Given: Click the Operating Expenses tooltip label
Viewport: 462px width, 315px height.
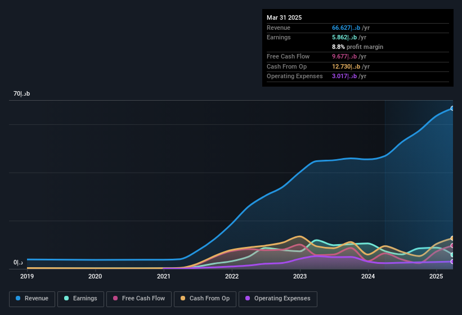Looking at the screenshot, I should coord(295,76).
